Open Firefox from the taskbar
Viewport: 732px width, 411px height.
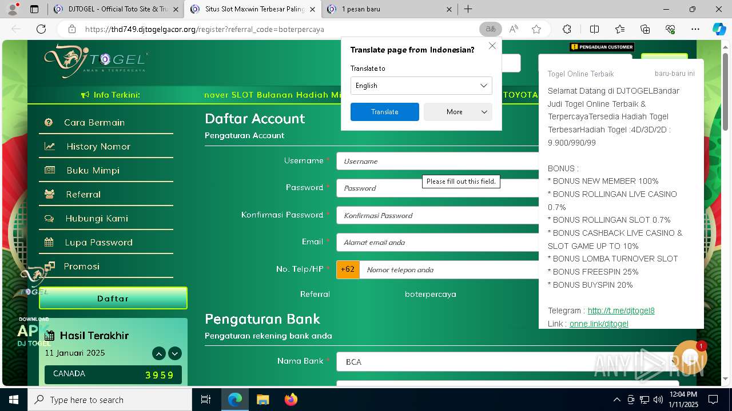tap(291, 400)
